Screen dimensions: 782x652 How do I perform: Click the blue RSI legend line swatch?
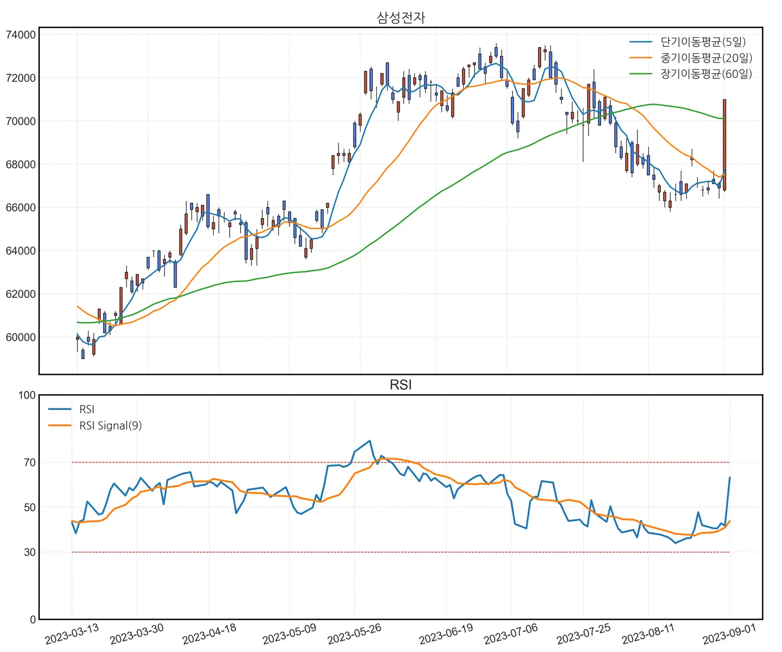[x=60, y=409]
